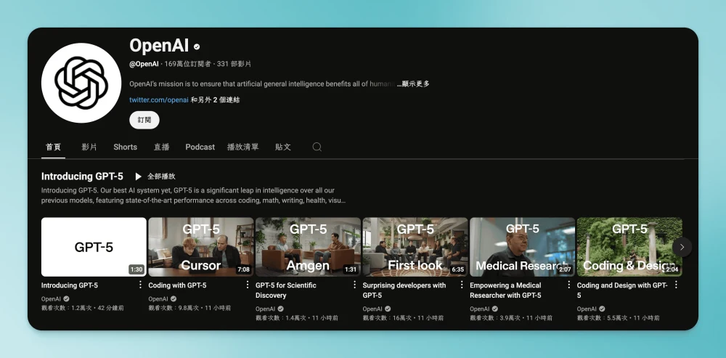
Task: Open the GPT-5 Cursor thumbnail
Action: click(201, 247)
